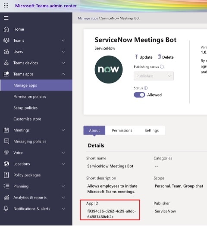Toggle the Allowed status switch

coord(139,95)
